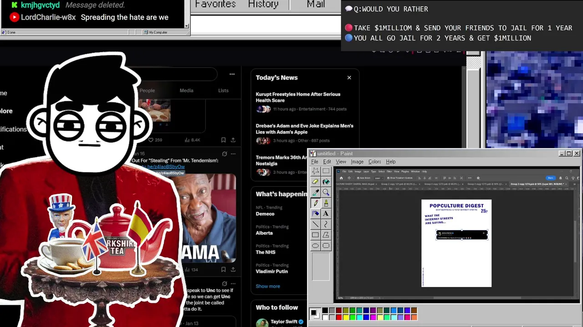Select the Text tool in Paint

point(326,213)
